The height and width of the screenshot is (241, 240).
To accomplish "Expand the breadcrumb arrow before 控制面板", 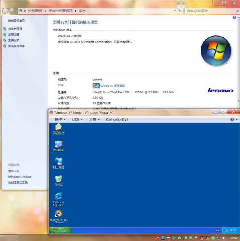I will tap(25, 11).
